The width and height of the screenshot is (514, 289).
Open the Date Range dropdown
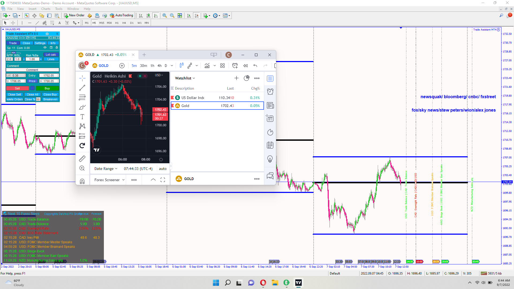pos(106,169)
